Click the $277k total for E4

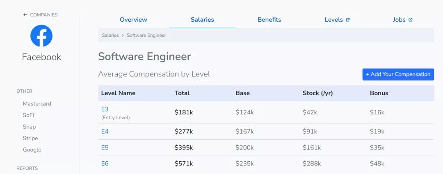tap(184, 132)
